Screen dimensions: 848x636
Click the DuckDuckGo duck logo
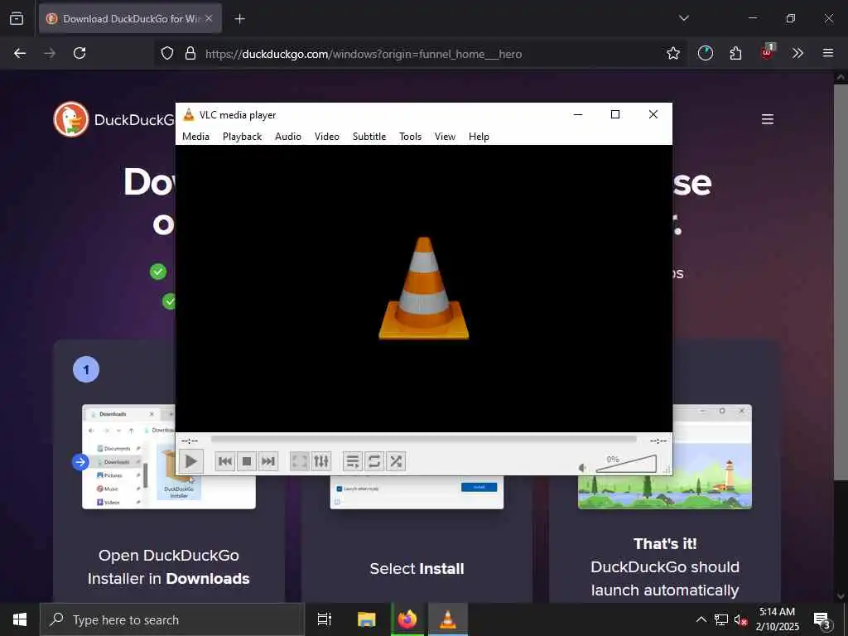[x=71, y=119]
